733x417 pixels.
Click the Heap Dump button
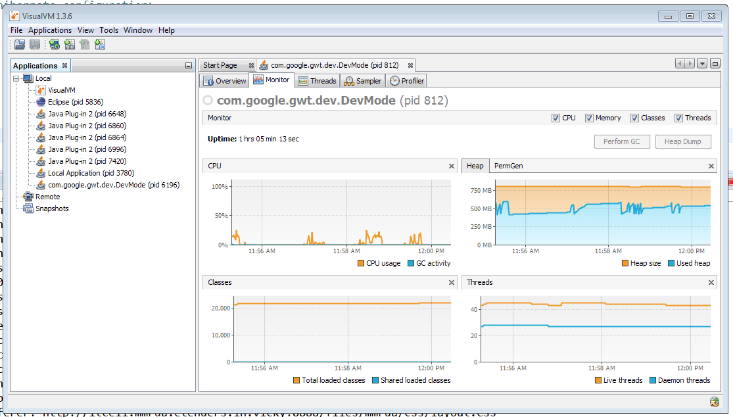683,141
